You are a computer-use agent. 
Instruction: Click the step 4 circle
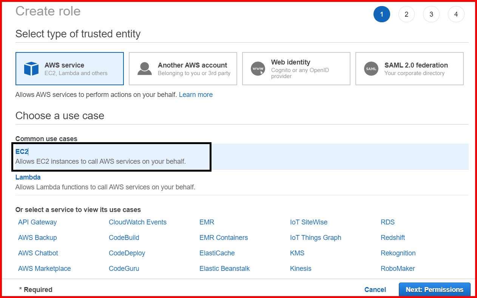coord(456,14)
